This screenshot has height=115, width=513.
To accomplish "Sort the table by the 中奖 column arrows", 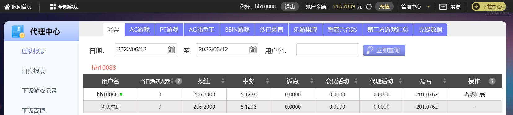I will (267, 81).
